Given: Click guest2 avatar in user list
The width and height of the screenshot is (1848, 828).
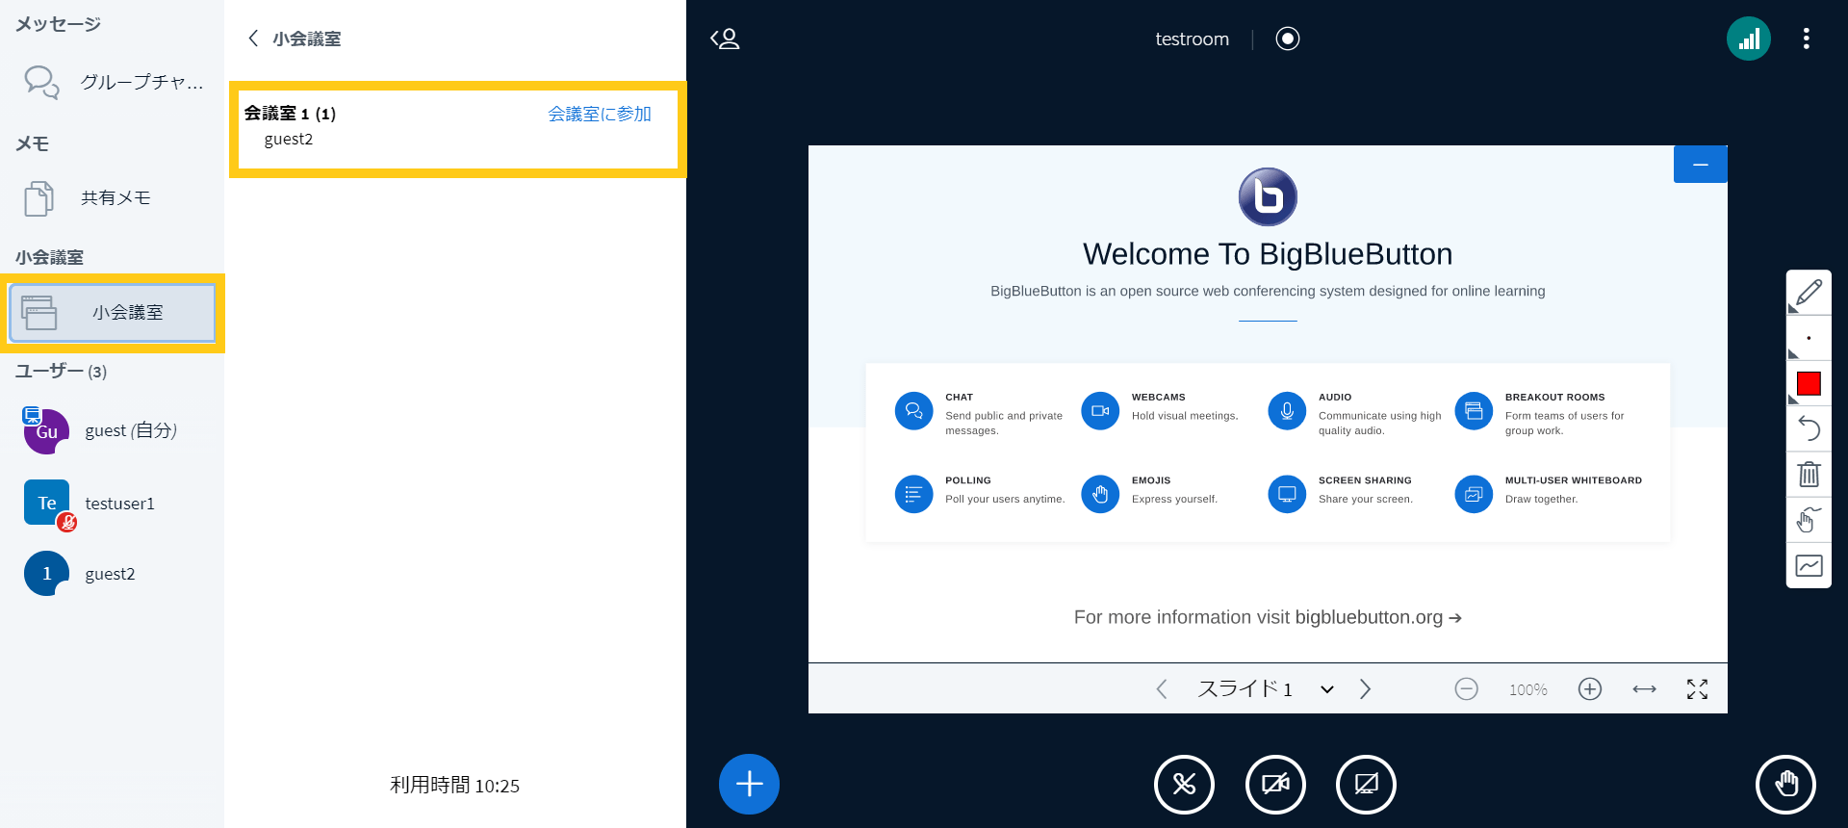Looking at the screenshot, I should coord(46,573).
